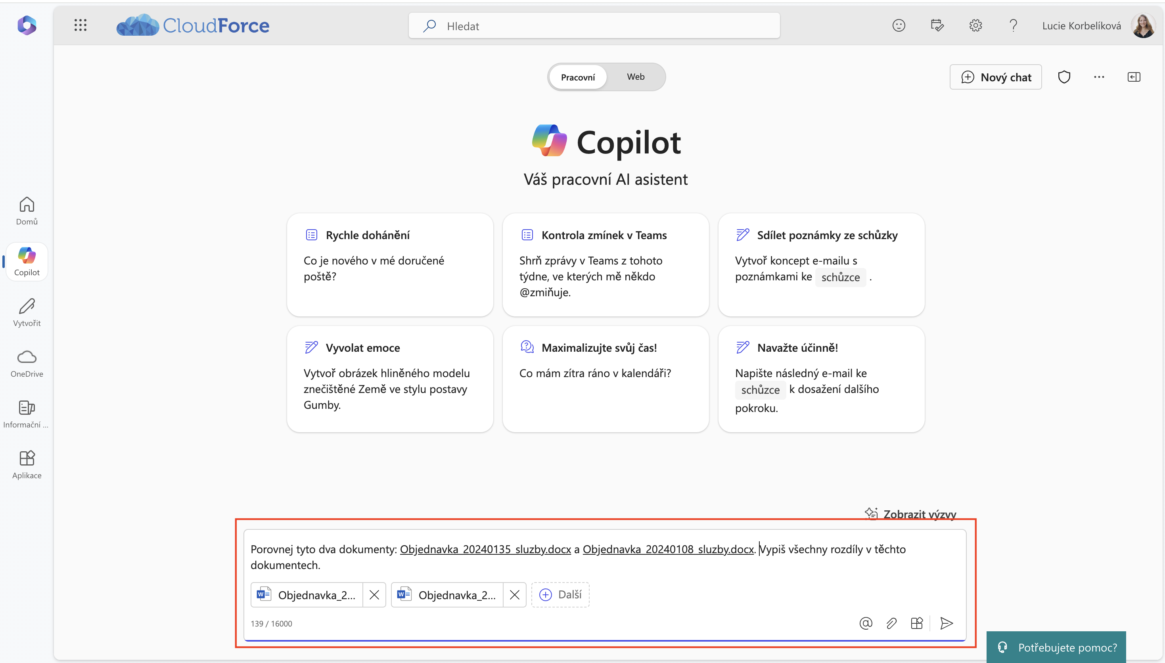Switch to Web mode
Screen dimensions: 1165x663
[636, 77]
